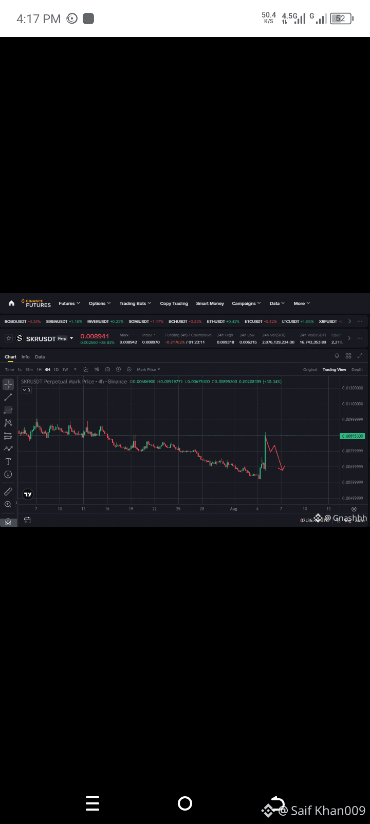Viewport: 370px width, 824px height.
Task: Select RIVERUSDT in the ticker bar
Action: [105, 321]
